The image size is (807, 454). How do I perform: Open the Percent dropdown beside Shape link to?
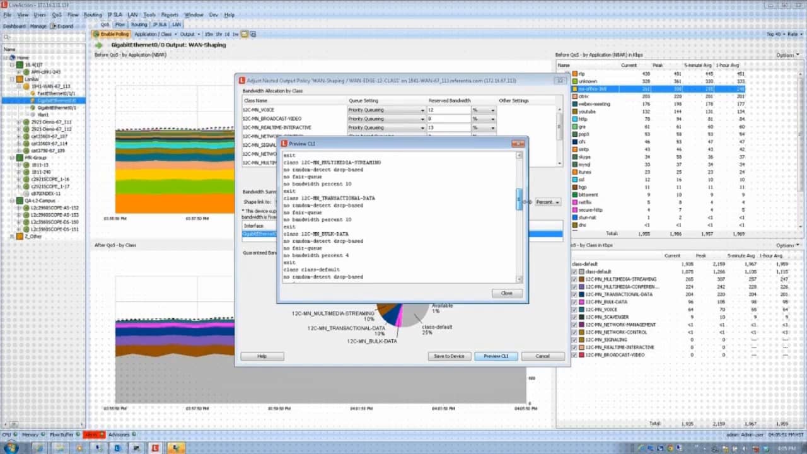point(547,202)
